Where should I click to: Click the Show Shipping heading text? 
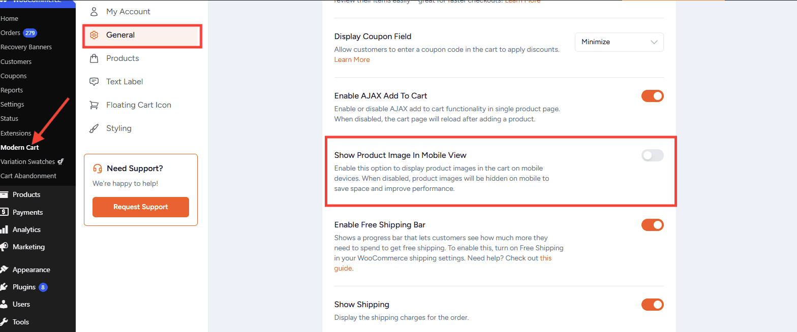[x=361, y=305]
